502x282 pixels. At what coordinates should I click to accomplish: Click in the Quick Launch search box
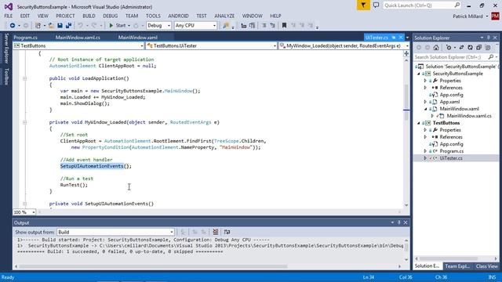(422, 5)
